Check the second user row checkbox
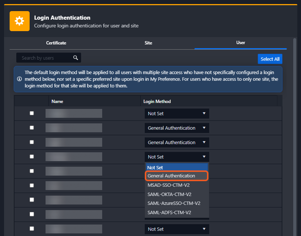This screenshot has width=301, height=236. pyautogui.click(x=31, y=128)
